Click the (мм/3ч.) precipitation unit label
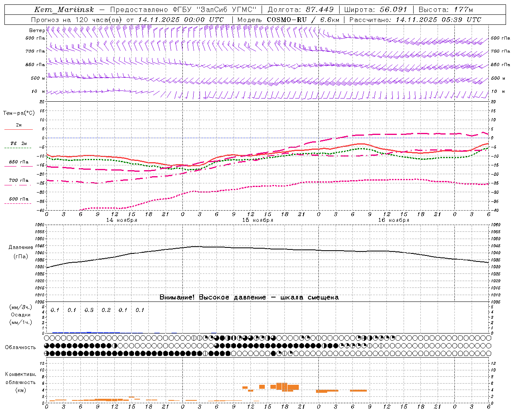Viewport: 512px width, 410px height. tap(20, 307)
